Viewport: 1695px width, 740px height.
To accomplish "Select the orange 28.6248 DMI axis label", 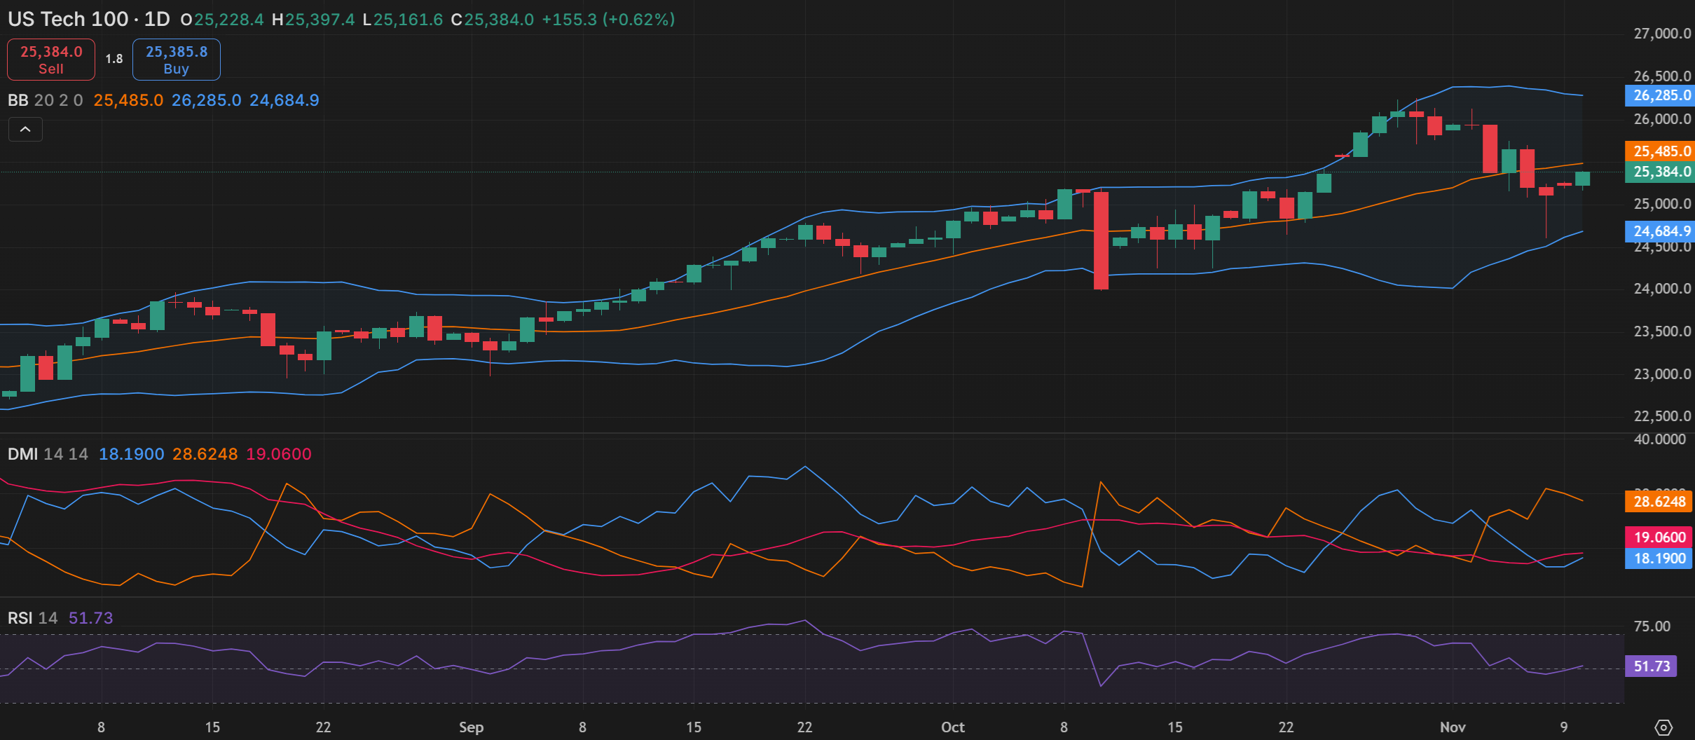I will [1658, 502].
